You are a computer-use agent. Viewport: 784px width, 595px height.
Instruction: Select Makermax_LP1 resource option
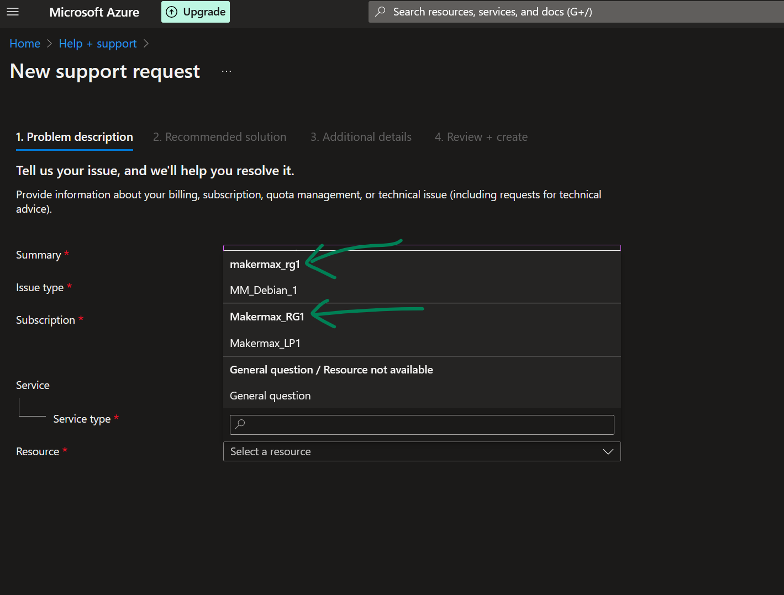(422, 343)
